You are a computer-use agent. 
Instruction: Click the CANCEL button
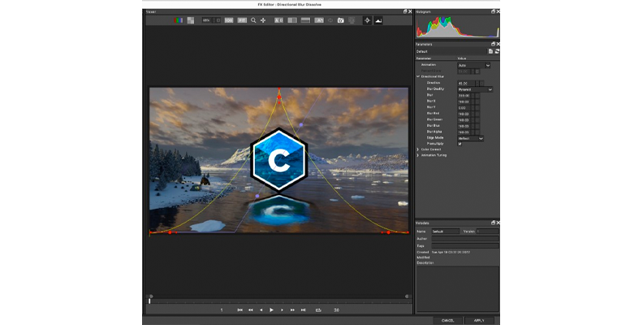pos(448,320)
